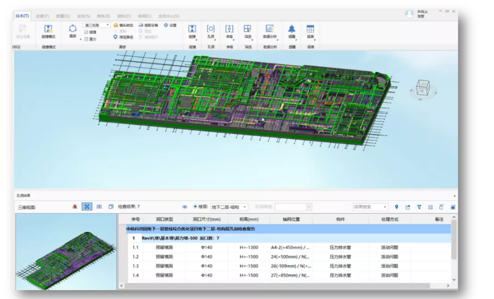
Task: Switch to the 会员中心(V) tab
Action: click(169, 16)
